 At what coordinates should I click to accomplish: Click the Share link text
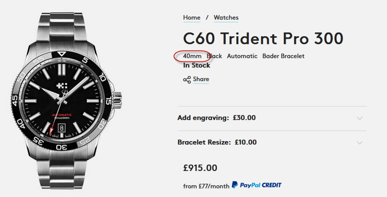(201, 79)
